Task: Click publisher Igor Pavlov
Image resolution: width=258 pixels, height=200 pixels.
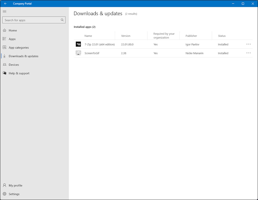Action: (x=192, y=44)
